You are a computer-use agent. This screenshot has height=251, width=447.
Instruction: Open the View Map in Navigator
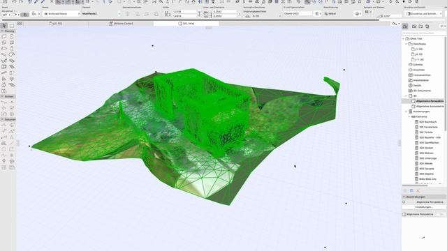point(414,26)
